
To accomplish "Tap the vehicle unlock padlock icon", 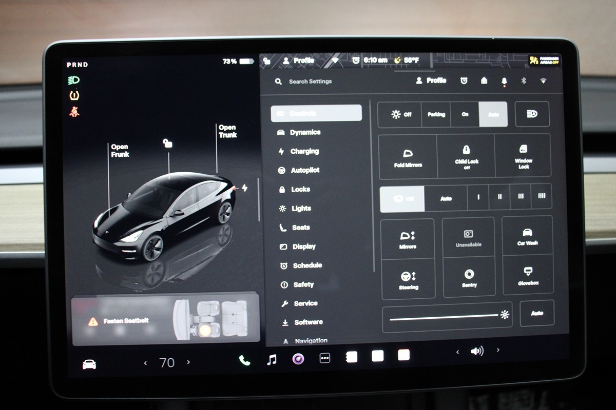I will coord(167,143).
